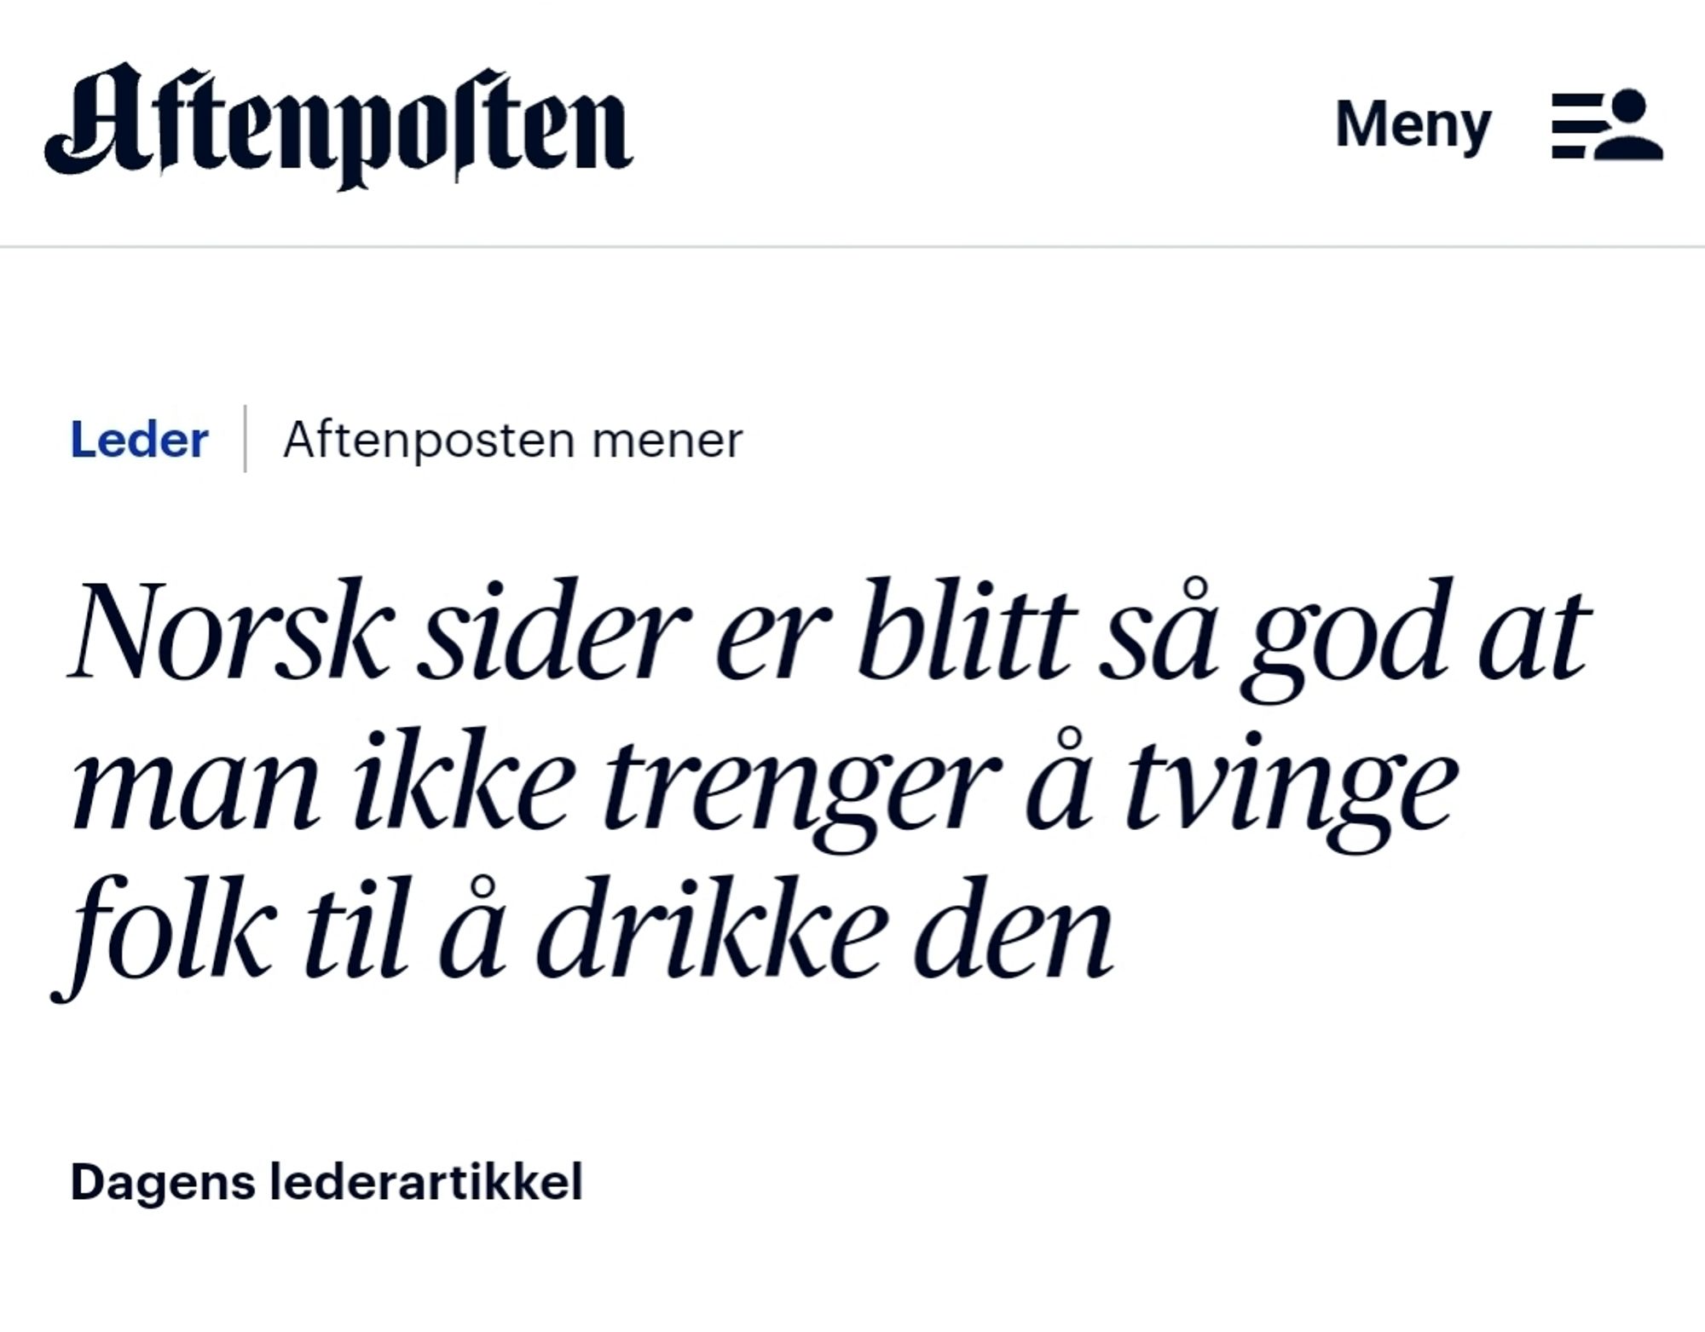Open the Meny navigation label
This screenshot has width=1705, height=1332.
click(x=1413, y=125)
